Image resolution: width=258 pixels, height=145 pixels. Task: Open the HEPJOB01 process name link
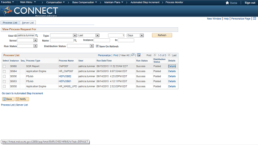(x=65, y=81)
